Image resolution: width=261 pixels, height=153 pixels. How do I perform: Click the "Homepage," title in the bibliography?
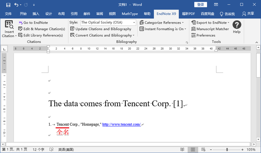pyautogui.click(x=91, y=124)
